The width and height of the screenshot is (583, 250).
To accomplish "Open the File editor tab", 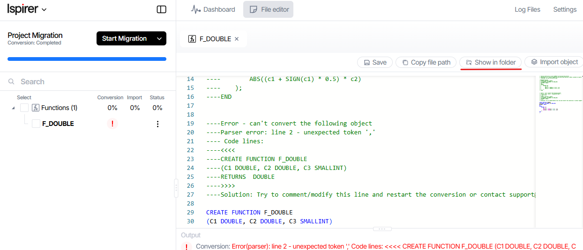I will coord(269,9).
